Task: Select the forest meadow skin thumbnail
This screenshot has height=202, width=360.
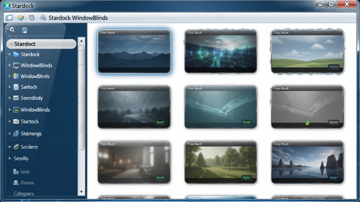Action: (x=221, y=162)
